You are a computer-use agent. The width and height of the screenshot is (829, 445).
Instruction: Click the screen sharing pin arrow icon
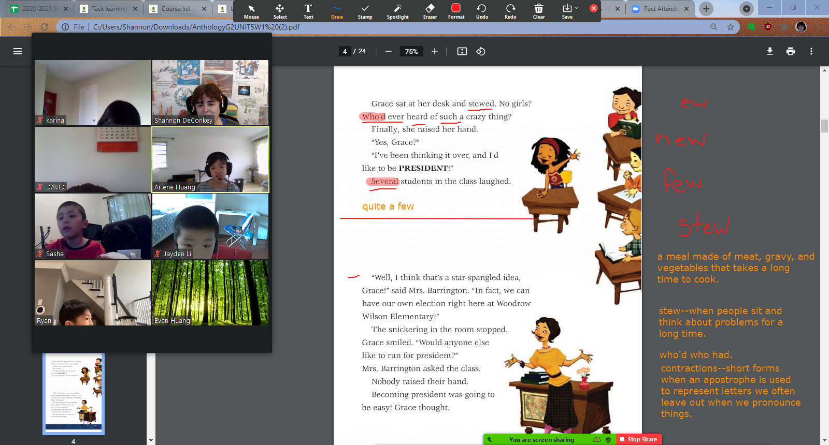pyautogui.click(x=490, y=439)
